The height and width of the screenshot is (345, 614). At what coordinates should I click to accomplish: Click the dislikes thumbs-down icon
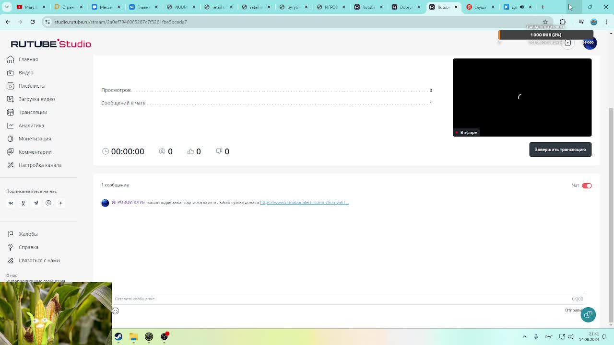[219, 151]
